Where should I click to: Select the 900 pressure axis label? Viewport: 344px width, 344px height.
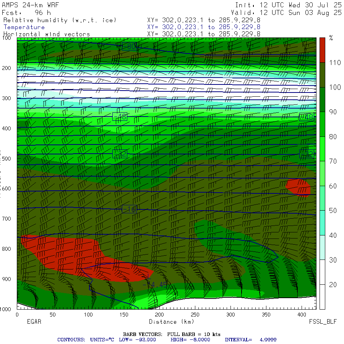[6, 279]
